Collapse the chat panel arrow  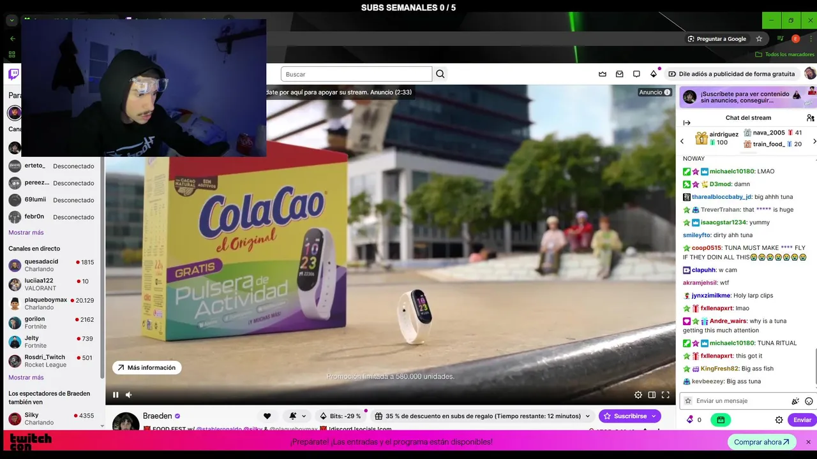(687, 122)
